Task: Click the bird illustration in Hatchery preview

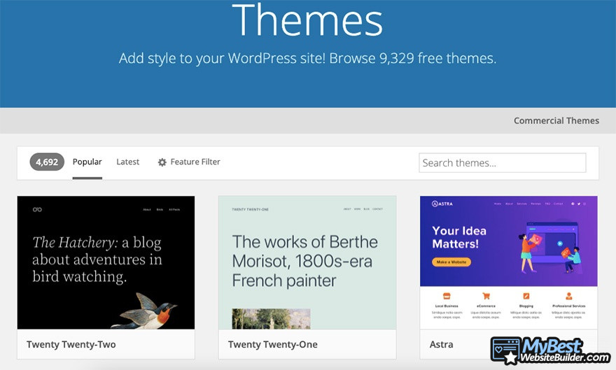Action: coord(143,311)
